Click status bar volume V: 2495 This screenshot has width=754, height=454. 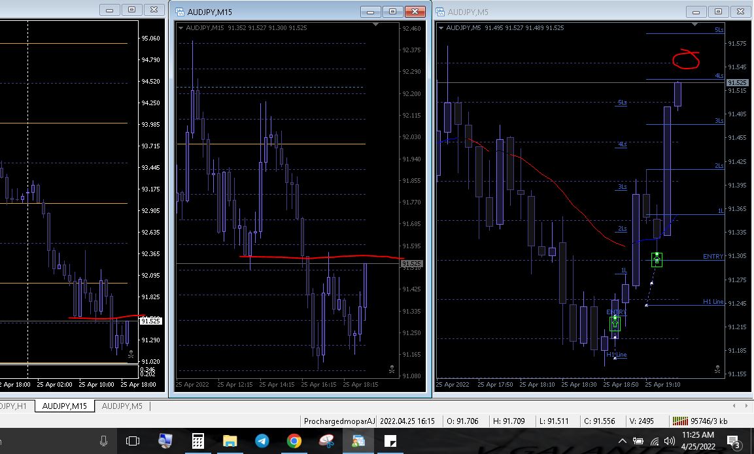point(642,421)
